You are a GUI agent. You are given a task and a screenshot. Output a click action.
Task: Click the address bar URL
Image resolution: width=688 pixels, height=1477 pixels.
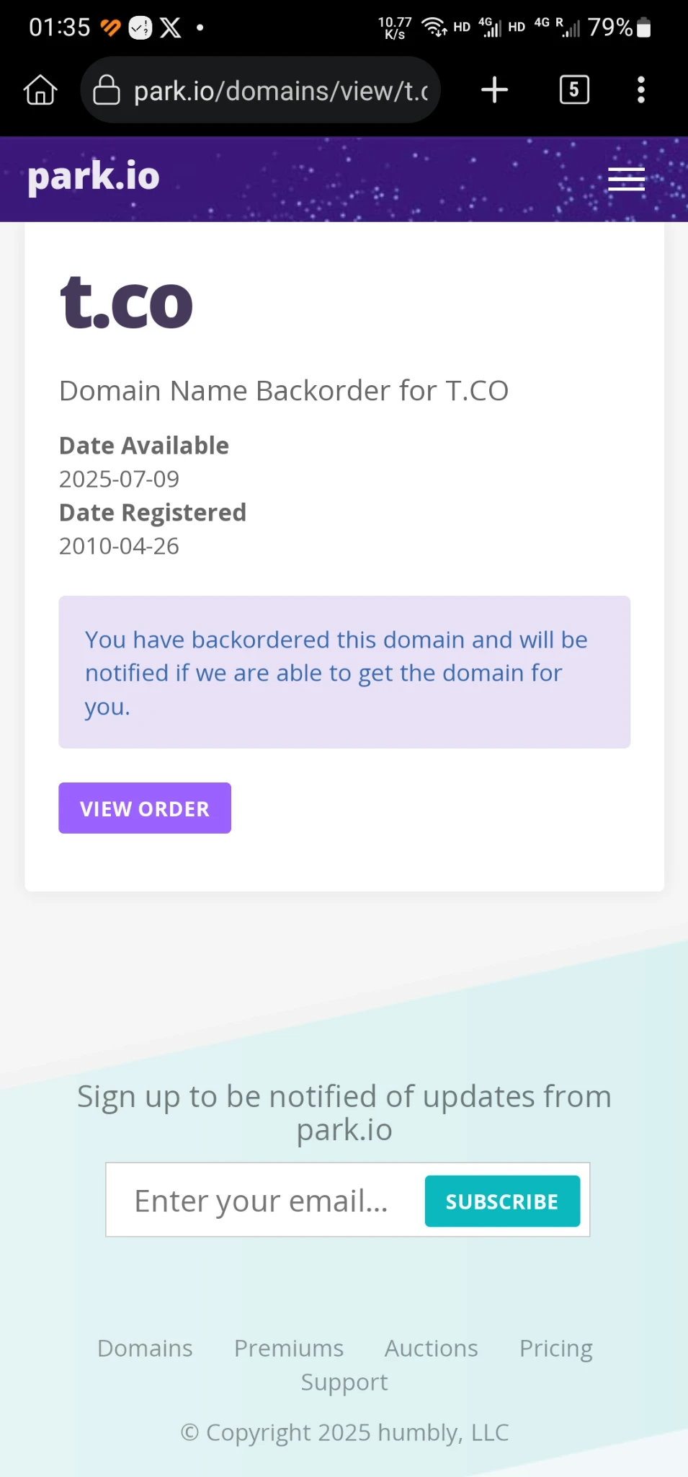[281, 92]
